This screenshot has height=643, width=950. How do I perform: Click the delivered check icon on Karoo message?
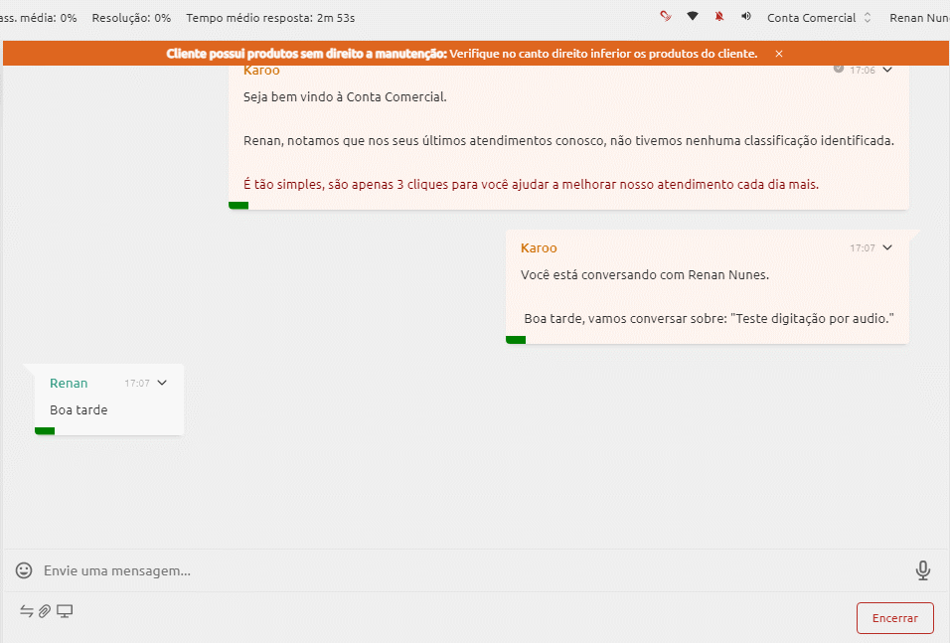coord(839,69)
